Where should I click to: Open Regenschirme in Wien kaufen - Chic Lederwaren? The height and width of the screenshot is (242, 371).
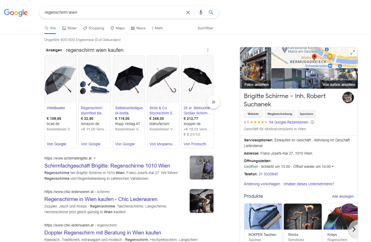click(x=101, y=199)
